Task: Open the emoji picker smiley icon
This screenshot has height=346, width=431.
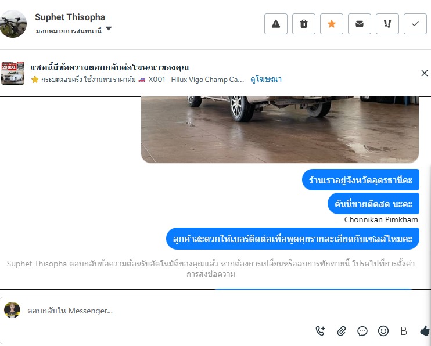Action: [x=383, y=331]
